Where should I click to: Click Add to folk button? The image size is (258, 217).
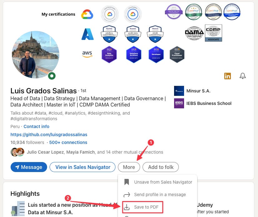pyautogui.click(x=161, y=167)
